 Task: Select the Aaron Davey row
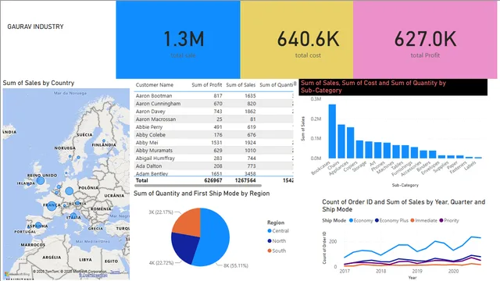pos(213,111)
